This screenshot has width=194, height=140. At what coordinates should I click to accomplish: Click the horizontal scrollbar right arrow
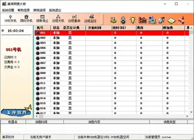tap(187, 116)
